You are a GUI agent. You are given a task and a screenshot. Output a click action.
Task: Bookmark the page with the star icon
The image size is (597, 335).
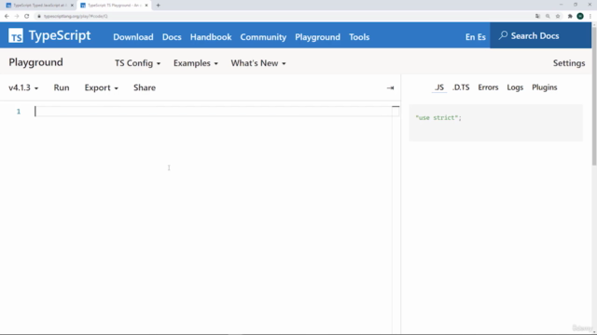(558, 16)
